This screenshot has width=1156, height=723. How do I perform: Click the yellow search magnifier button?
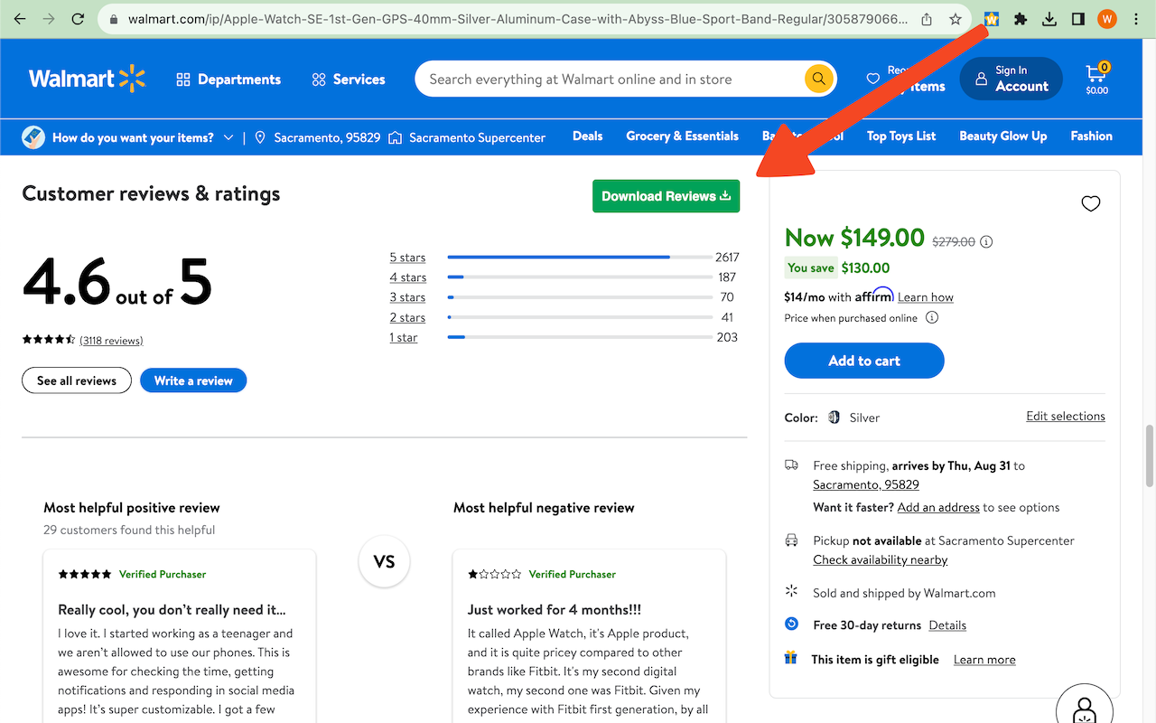[x=818, y=80]
